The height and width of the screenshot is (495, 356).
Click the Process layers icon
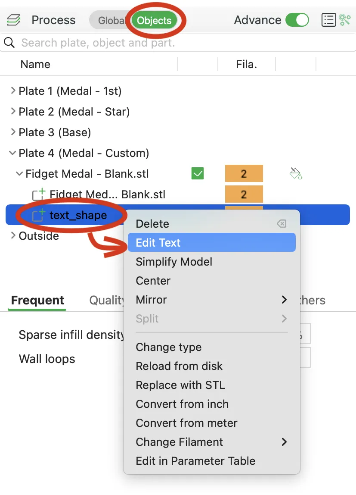click(x=13, y=20)
